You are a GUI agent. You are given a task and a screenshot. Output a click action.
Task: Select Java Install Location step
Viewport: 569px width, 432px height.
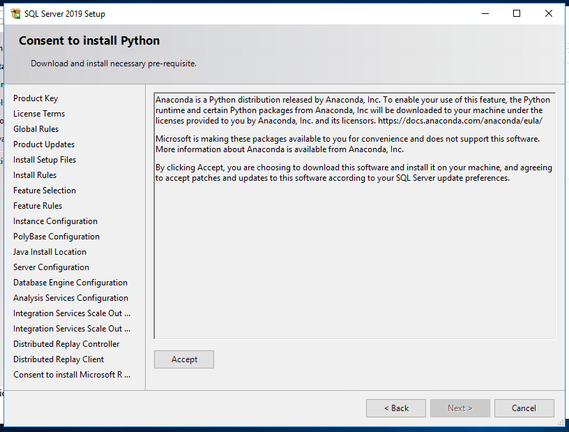(x=50, y=252)
